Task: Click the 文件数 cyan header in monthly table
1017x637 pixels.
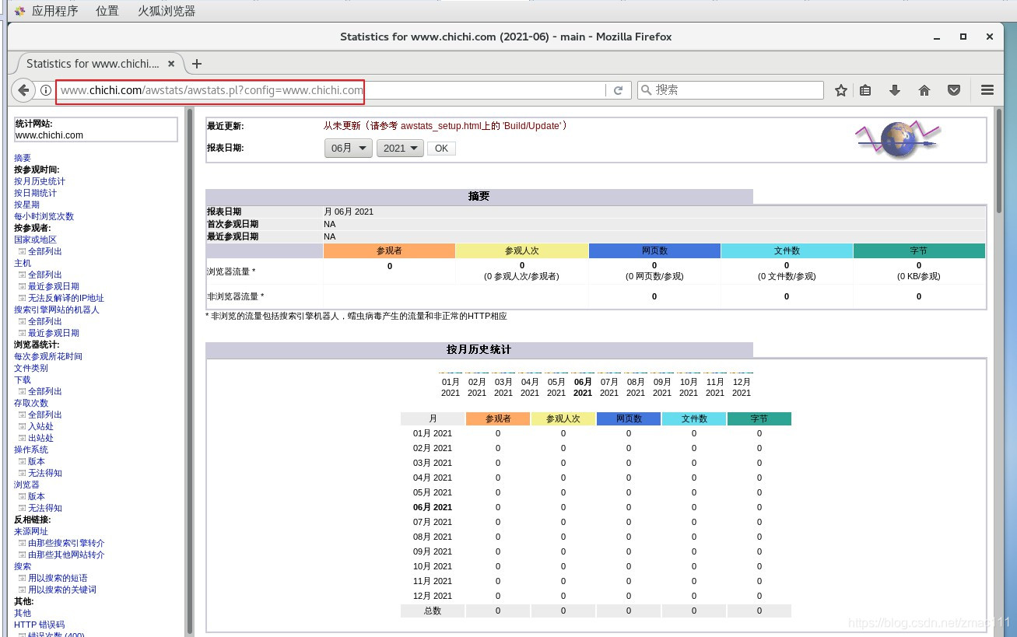Action: pyautogui.click(x=694, y=418)
